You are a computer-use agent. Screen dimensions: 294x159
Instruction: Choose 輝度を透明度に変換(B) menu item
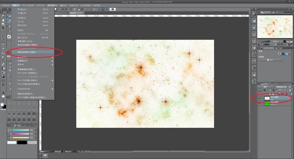tap(33, 52)
